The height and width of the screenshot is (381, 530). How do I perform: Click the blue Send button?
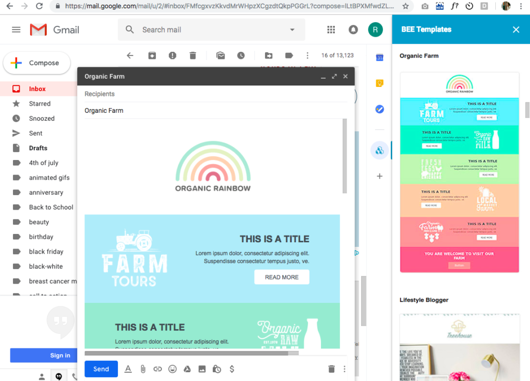pyautogui.click(x=101, y=369)
